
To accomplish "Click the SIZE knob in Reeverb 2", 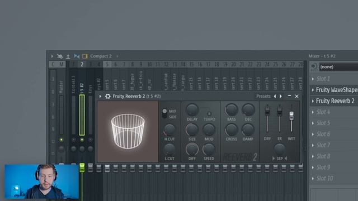I will tap(192, 130).
